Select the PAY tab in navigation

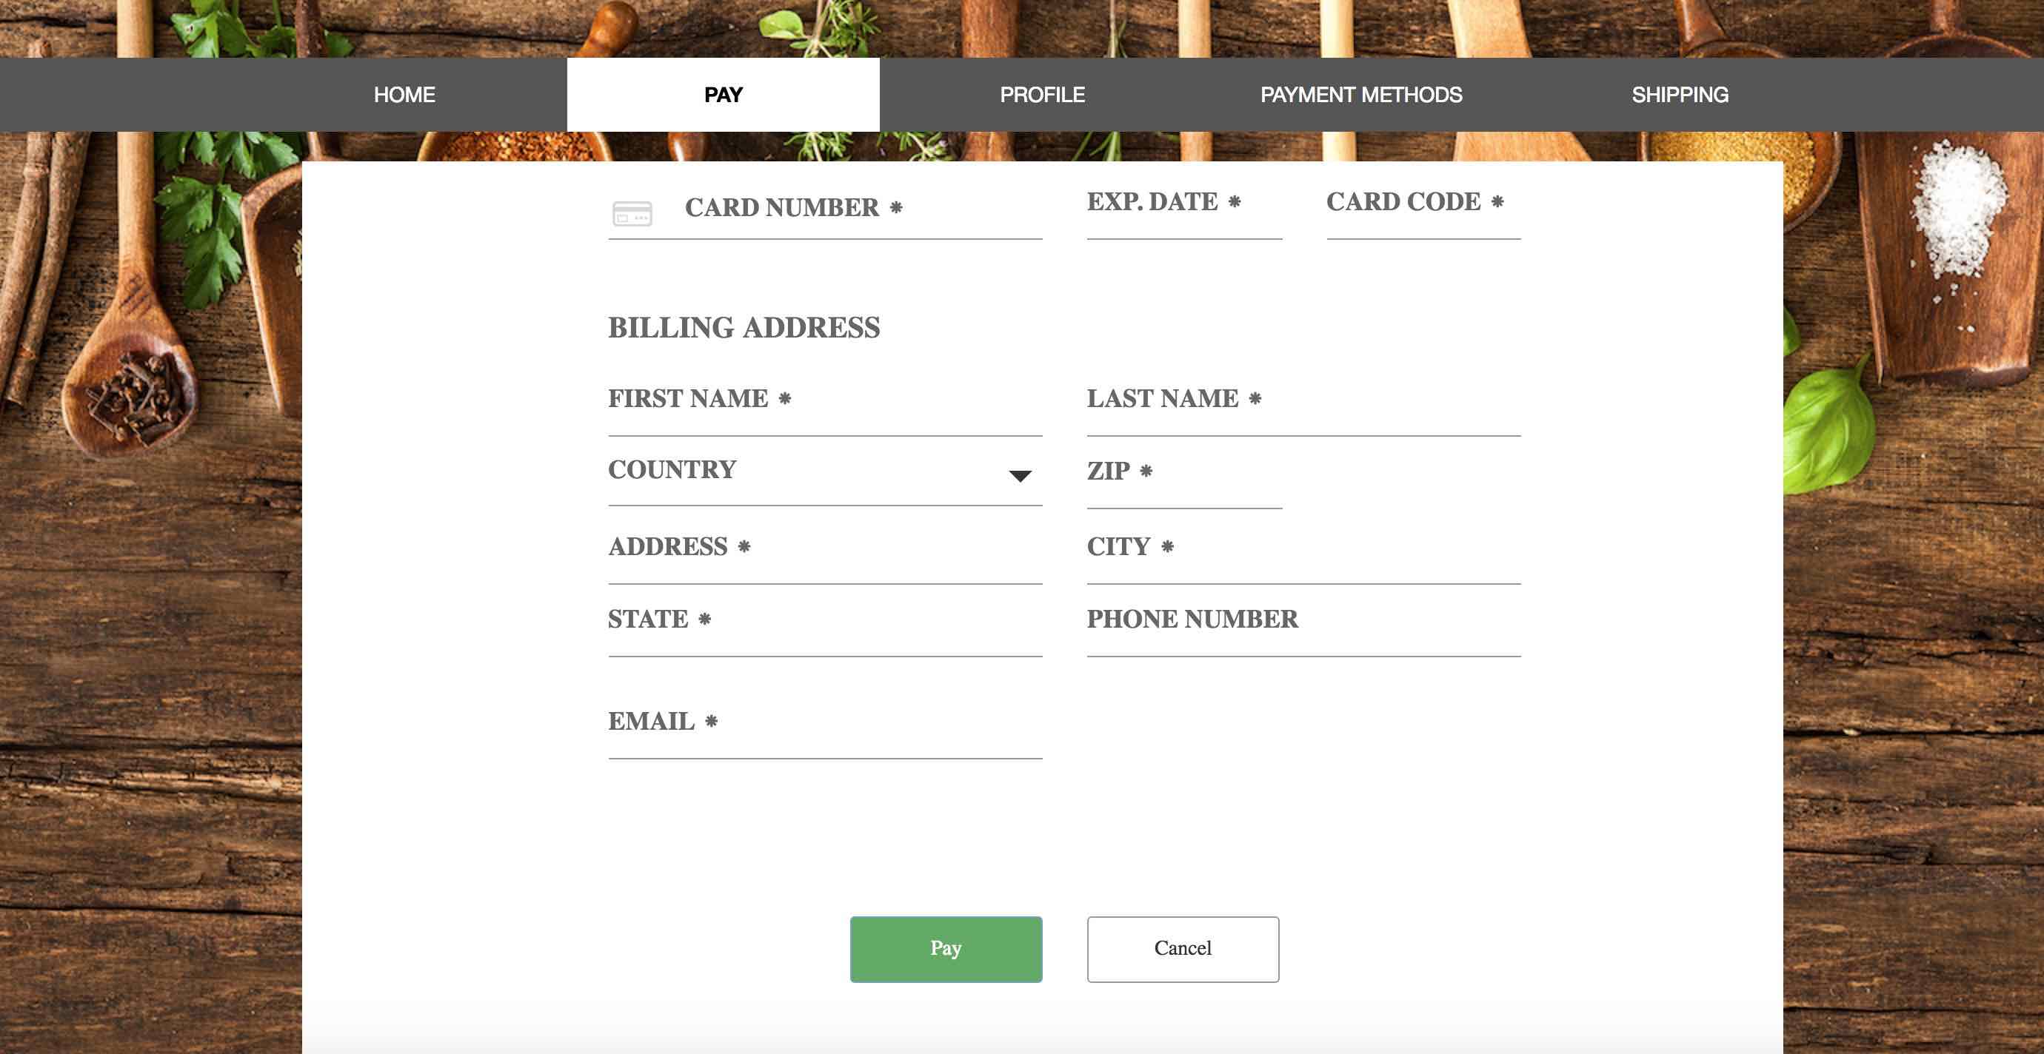coord(722,94)
